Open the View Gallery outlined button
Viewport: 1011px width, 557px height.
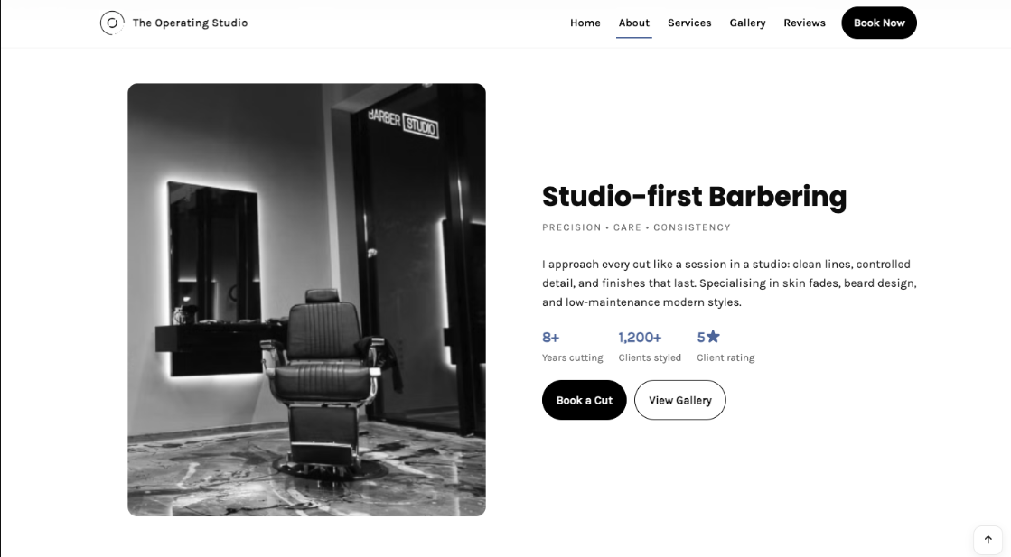[679, 400]
